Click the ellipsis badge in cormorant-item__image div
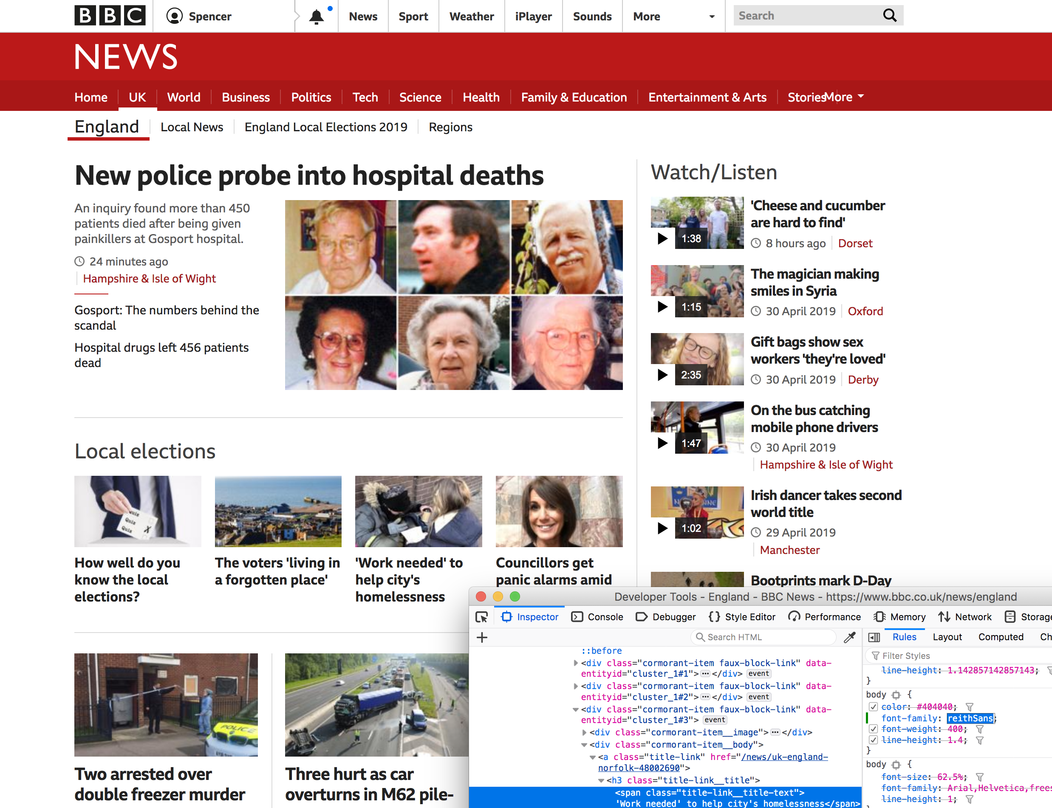The height and width of the screenshot is (808, 1052). [775, 732]
